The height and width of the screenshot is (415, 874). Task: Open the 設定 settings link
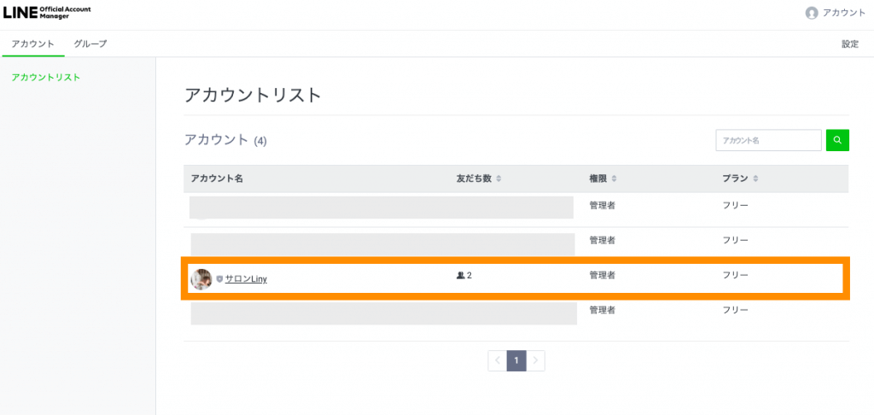(850, 44)
